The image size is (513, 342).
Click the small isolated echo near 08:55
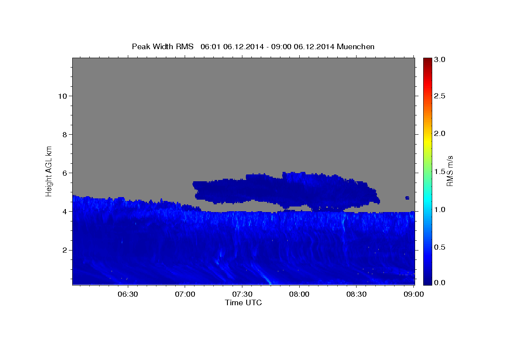tap(407, 198)
